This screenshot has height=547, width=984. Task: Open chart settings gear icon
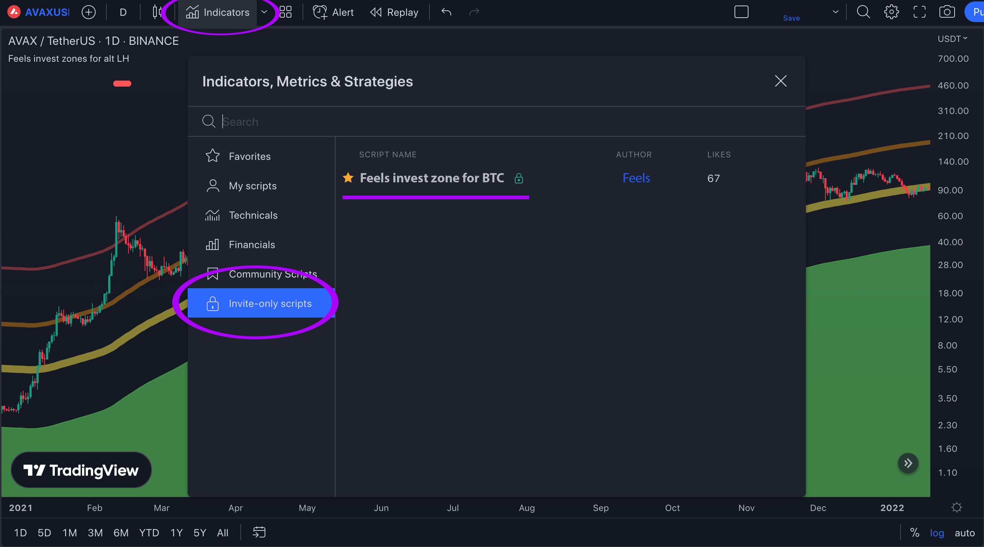[x=891, y=12]
